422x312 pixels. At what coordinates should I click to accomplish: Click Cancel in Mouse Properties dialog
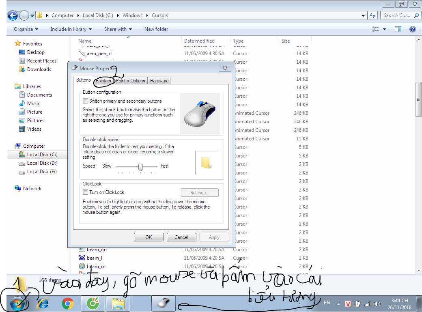click(181, 237)
